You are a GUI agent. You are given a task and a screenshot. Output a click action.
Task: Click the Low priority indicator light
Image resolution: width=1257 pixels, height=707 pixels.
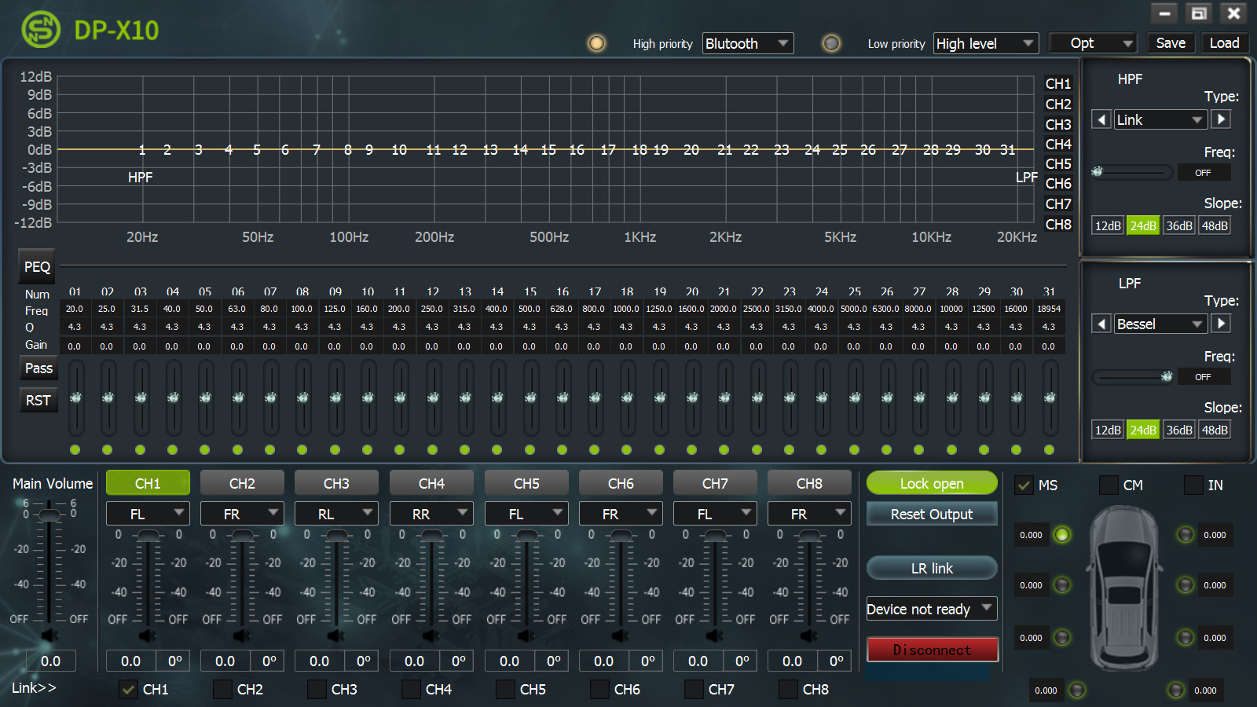click(831, 43)
